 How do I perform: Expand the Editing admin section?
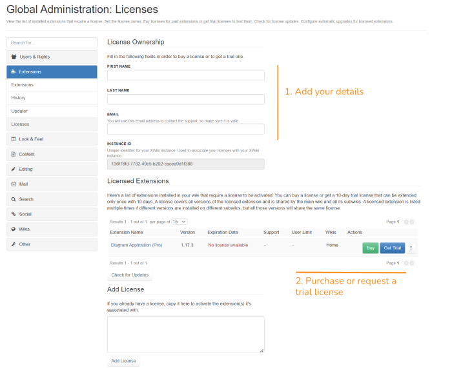coord(52,169)
